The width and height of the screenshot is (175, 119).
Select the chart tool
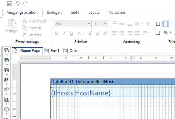(7, 99)
